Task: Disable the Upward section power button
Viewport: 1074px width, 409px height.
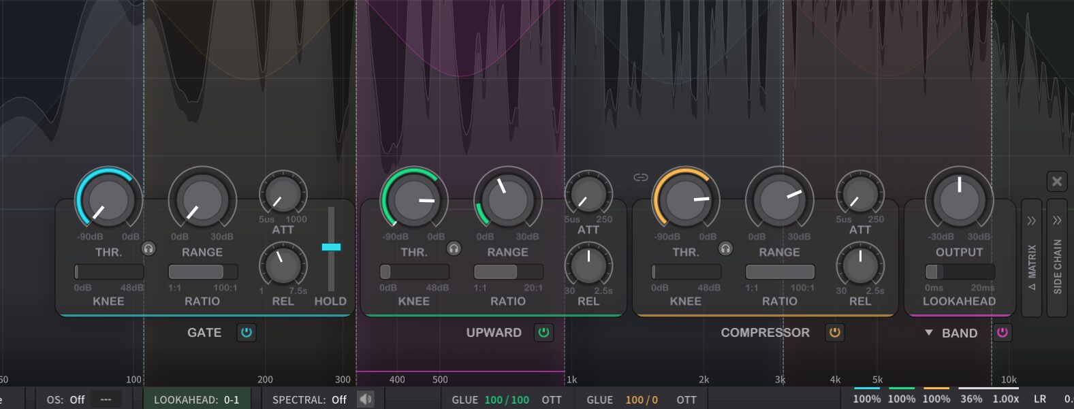Action: coord(543,333)
